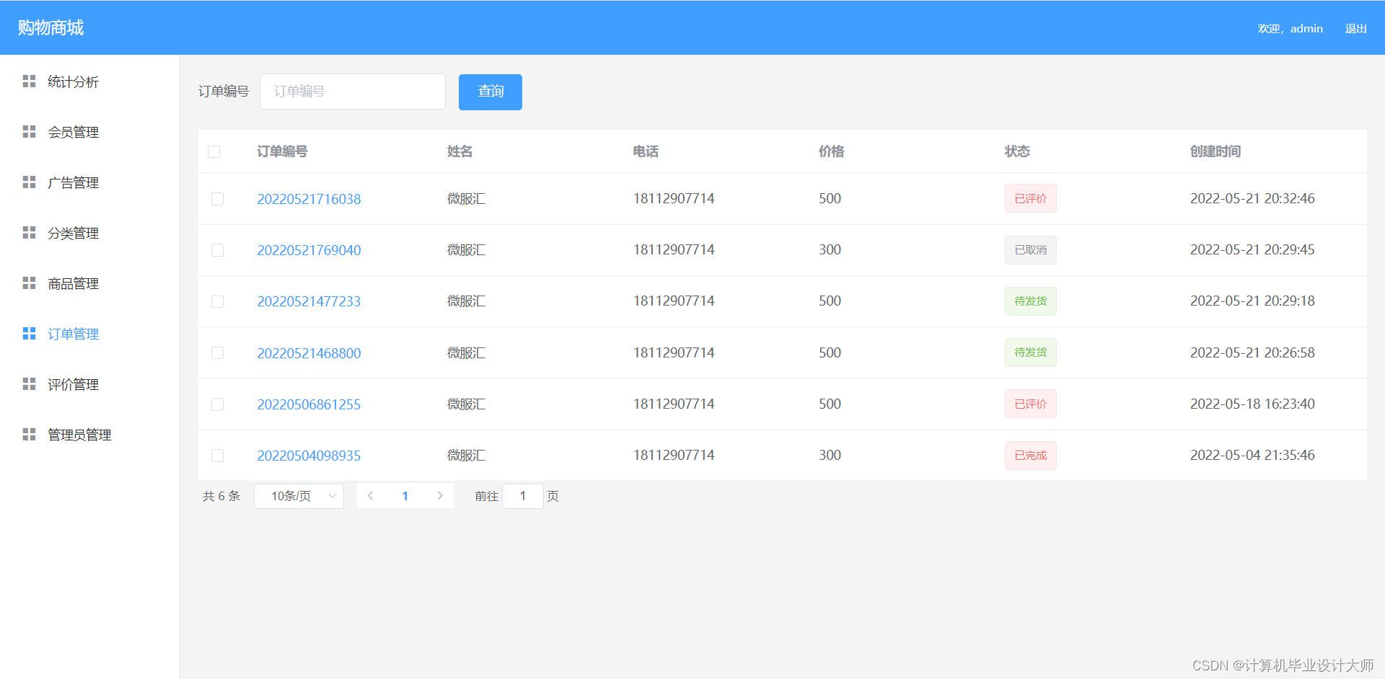Click the 共 6 条 total count text
Viewport: 1385px width, 679px height.
(x=221, y=496)
